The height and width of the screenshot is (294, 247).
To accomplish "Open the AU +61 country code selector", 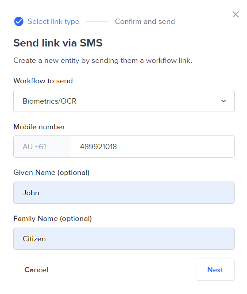I will pos(42,147).
